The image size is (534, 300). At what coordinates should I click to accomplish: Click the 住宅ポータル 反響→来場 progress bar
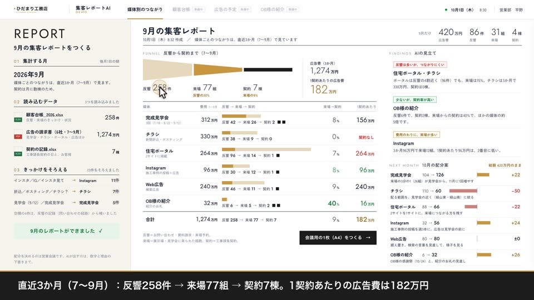(x=266, y=149)
